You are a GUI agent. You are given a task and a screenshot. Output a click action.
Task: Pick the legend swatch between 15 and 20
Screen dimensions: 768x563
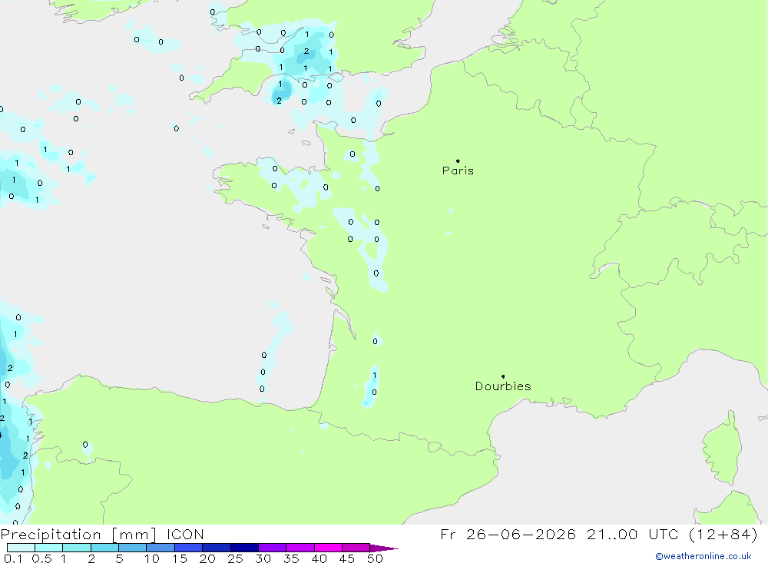coord(188,548)
